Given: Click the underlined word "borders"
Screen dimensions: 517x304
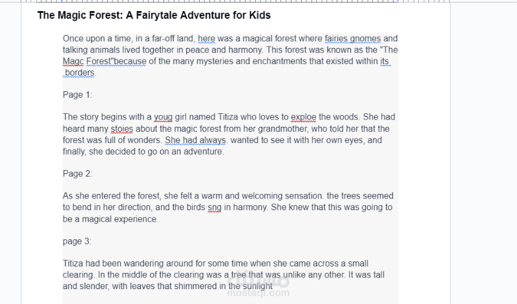Looking at the screenshot, I should [x=79, y=72].
